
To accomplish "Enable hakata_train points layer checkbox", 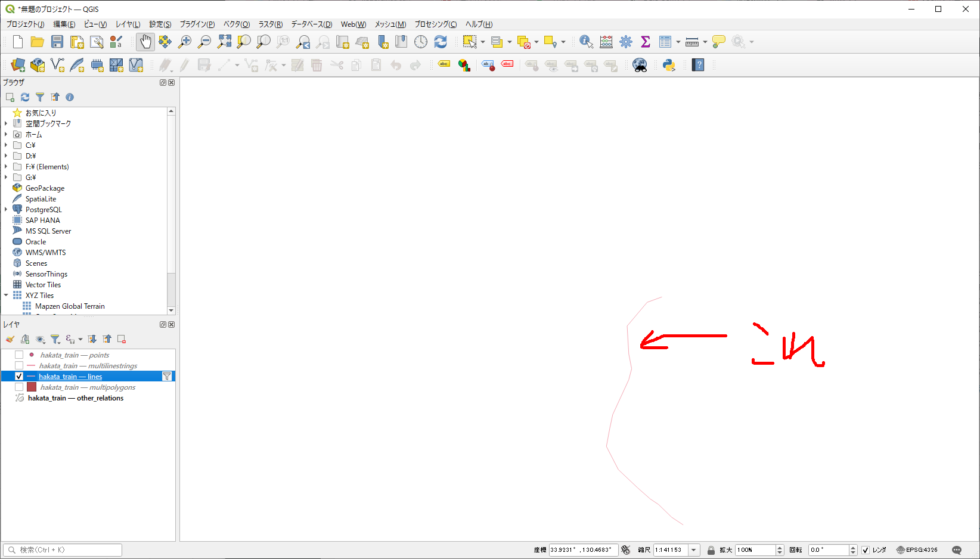I will [19, 355].
